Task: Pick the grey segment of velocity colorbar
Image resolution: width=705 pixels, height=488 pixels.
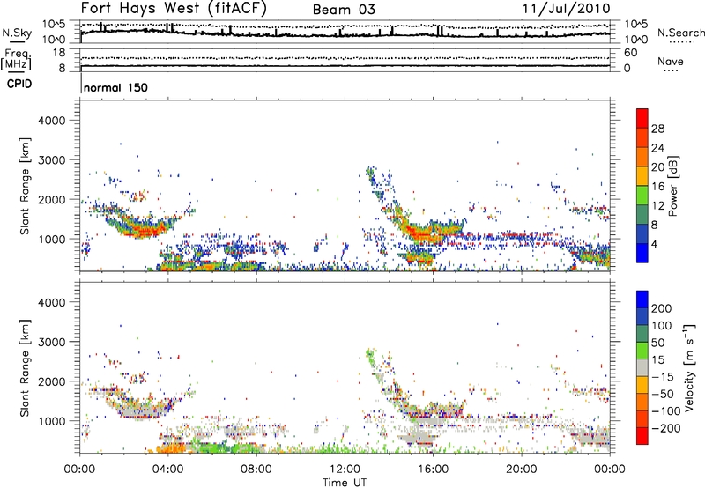Action: (642, 367)
